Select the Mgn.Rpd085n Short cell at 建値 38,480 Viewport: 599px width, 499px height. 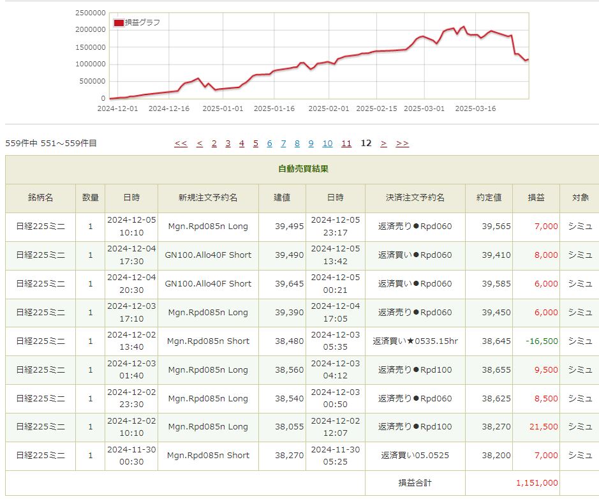point(208,341)
